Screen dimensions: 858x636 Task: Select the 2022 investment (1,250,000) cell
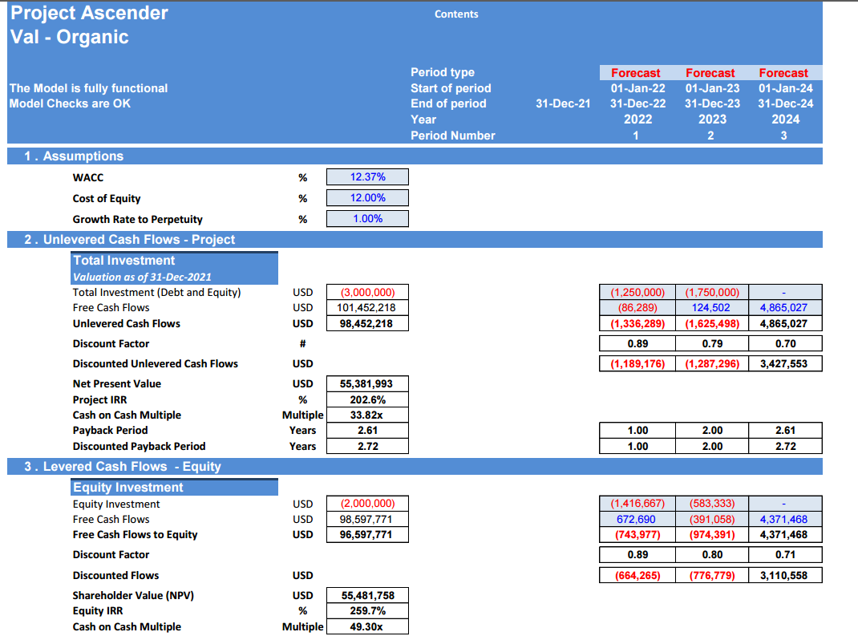click(x=637, y=292)
